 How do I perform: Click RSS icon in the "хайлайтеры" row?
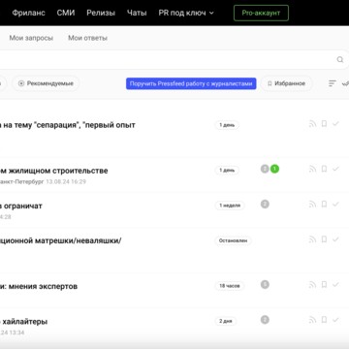312,320
